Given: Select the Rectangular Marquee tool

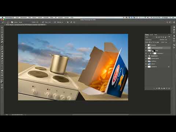Looking at the screenshot, I should pos(2,30).
